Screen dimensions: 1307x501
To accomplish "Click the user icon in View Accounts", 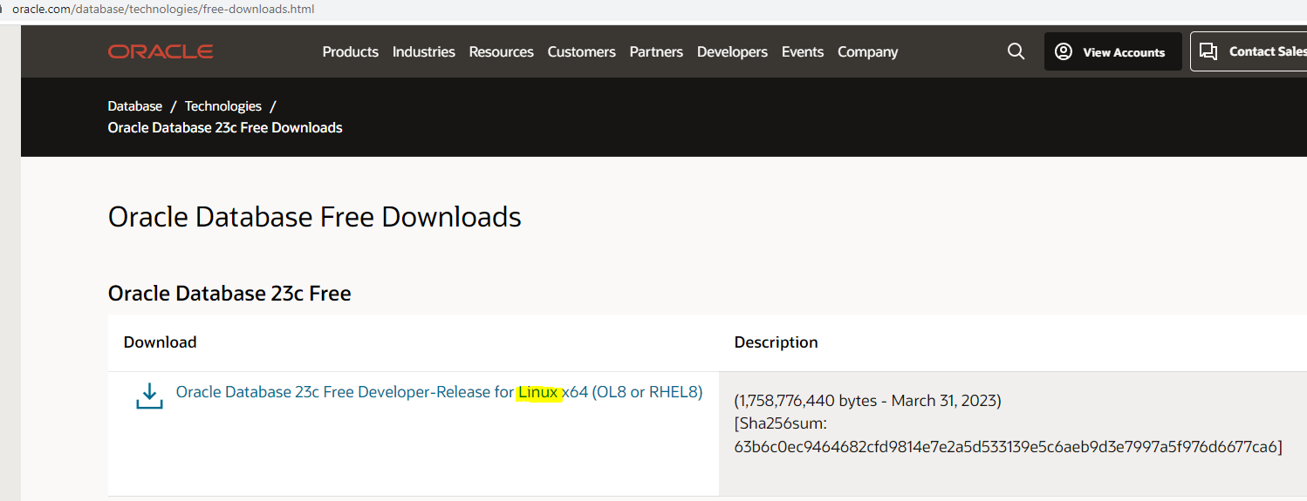I will (1064, 51).
